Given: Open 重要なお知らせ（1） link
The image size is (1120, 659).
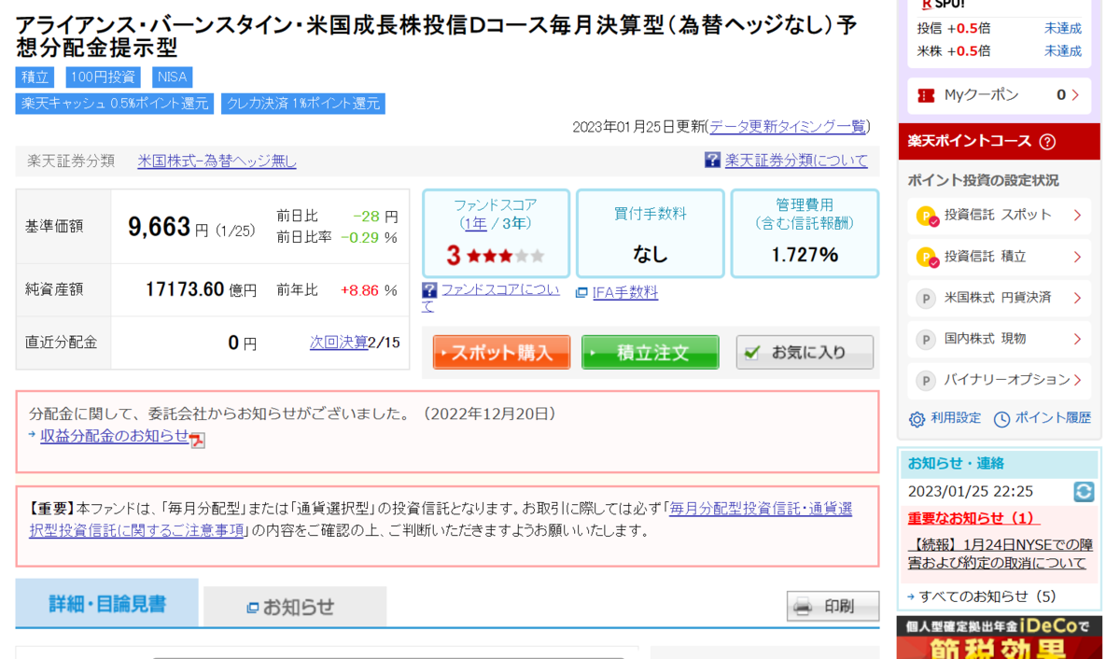Looking at the screenshot, I should coord(973,518).
